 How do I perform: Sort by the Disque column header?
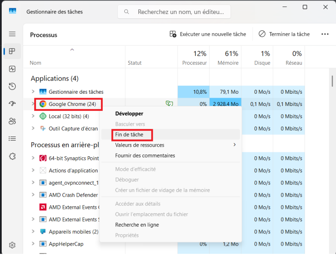pyautogui.click(x=257, y=57)
